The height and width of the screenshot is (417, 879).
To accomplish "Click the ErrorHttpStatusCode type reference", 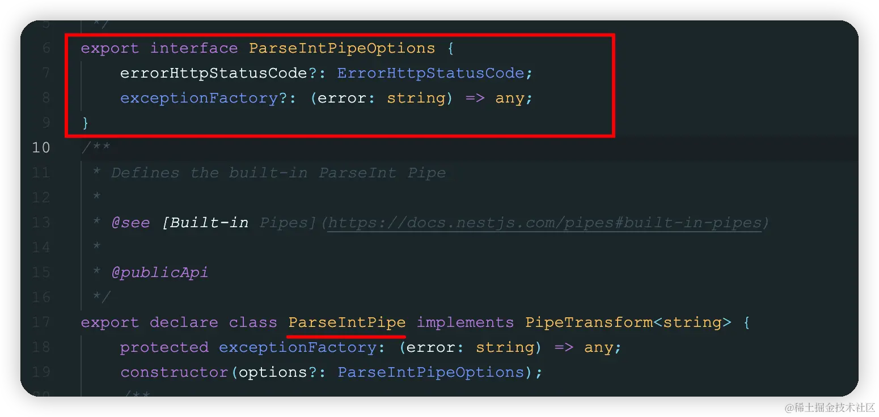I will (430, 73).
